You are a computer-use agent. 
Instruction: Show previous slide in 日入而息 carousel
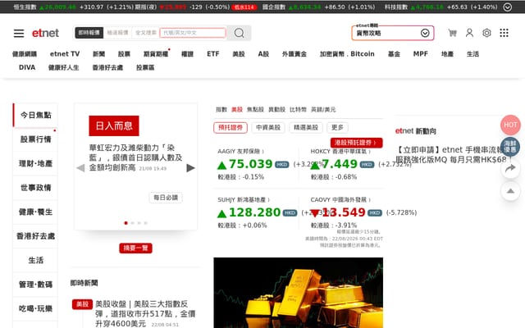tap(80, 168)
